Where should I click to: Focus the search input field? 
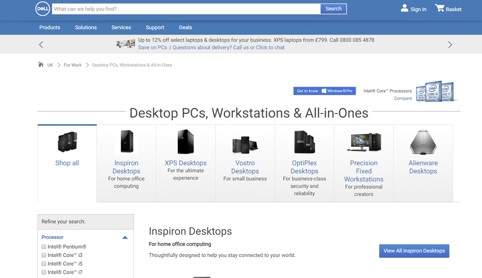pos(186,9)
